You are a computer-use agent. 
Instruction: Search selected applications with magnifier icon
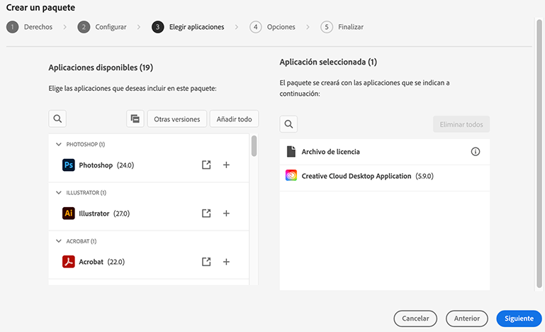(288, 124)
